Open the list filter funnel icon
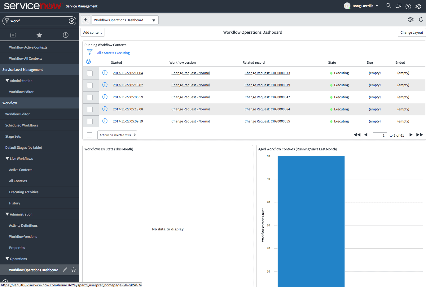The height and width of the screenshot is (287, 426). [x=90, y=52]
